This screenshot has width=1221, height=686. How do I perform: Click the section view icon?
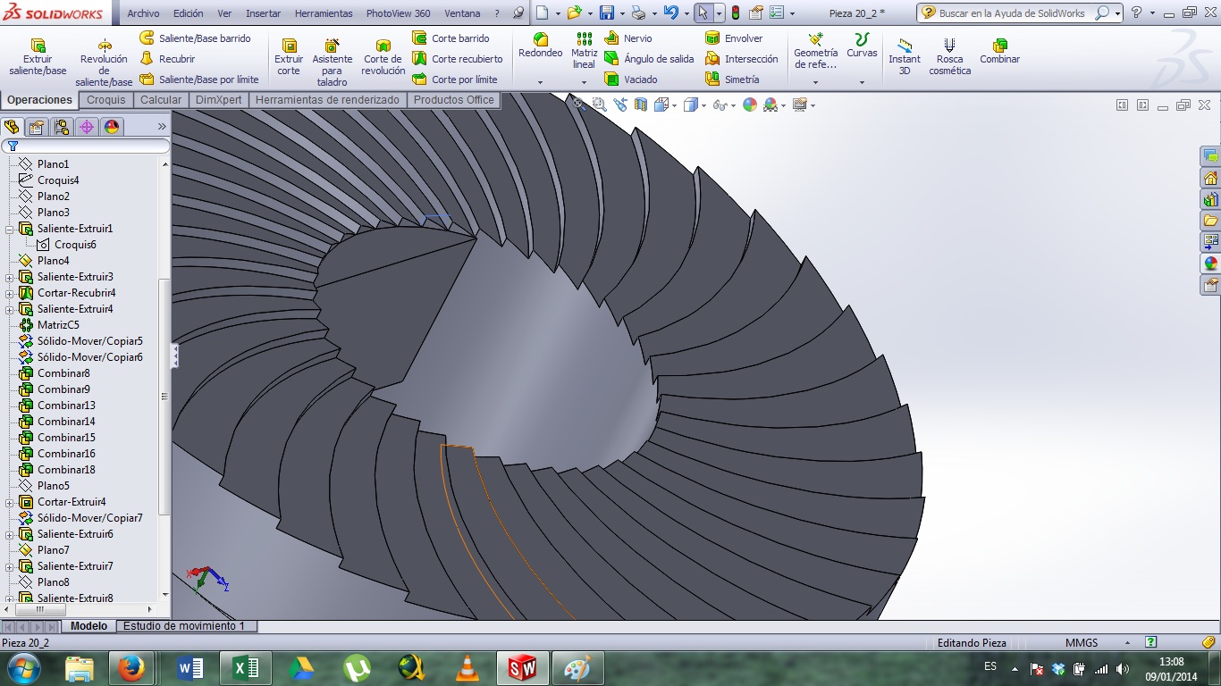[641, 105]
